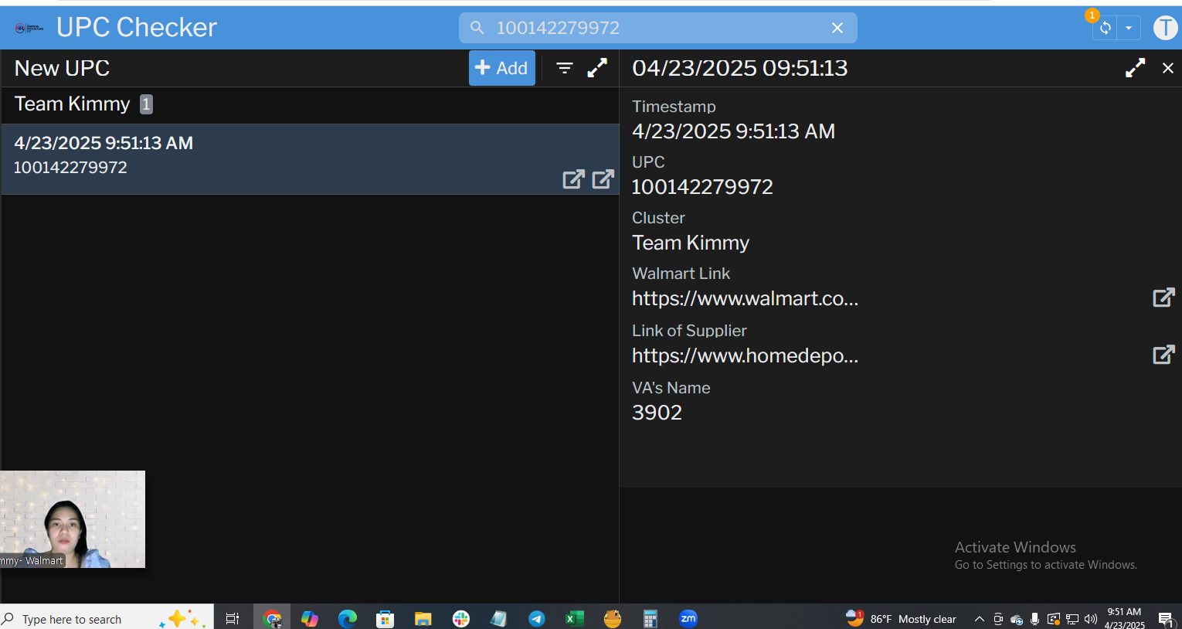Click the microphone tray icon
1182x629 pixels.
[1035, 619]
